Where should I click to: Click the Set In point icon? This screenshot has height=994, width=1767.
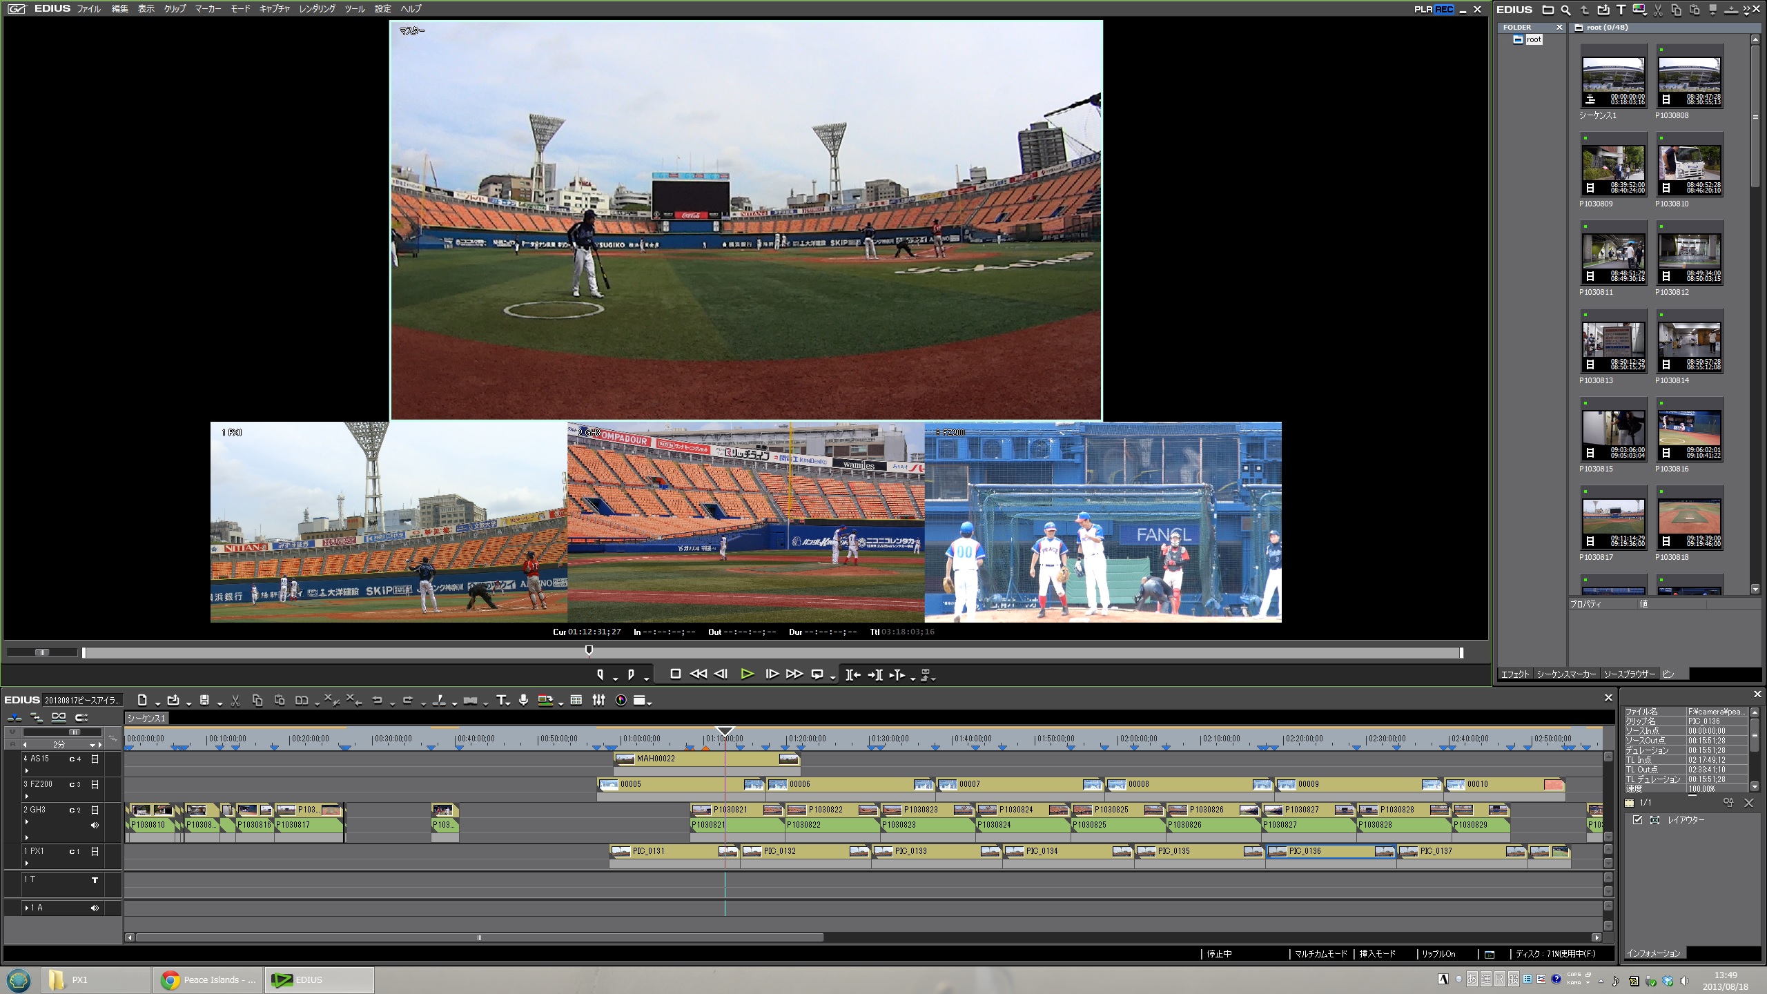(x=600, y=674)
